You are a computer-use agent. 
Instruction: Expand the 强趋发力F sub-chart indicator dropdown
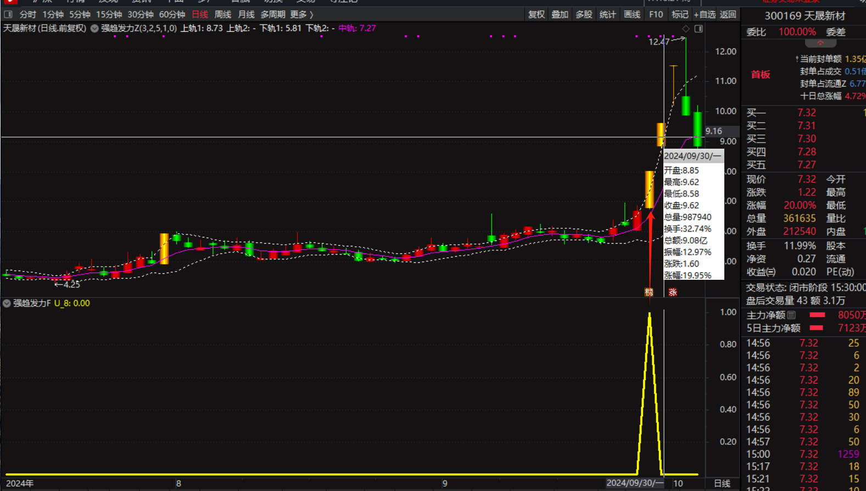point(7,303)
